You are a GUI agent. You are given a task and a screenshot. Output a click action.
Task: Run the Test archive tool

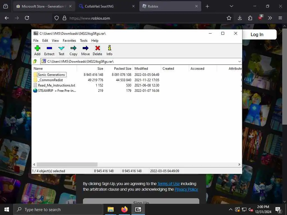tap(61, 50)
